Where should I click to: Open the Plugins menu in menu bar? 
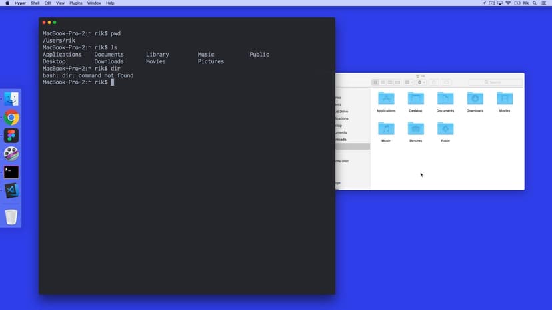pyautogui.click(x=75, y=3)
